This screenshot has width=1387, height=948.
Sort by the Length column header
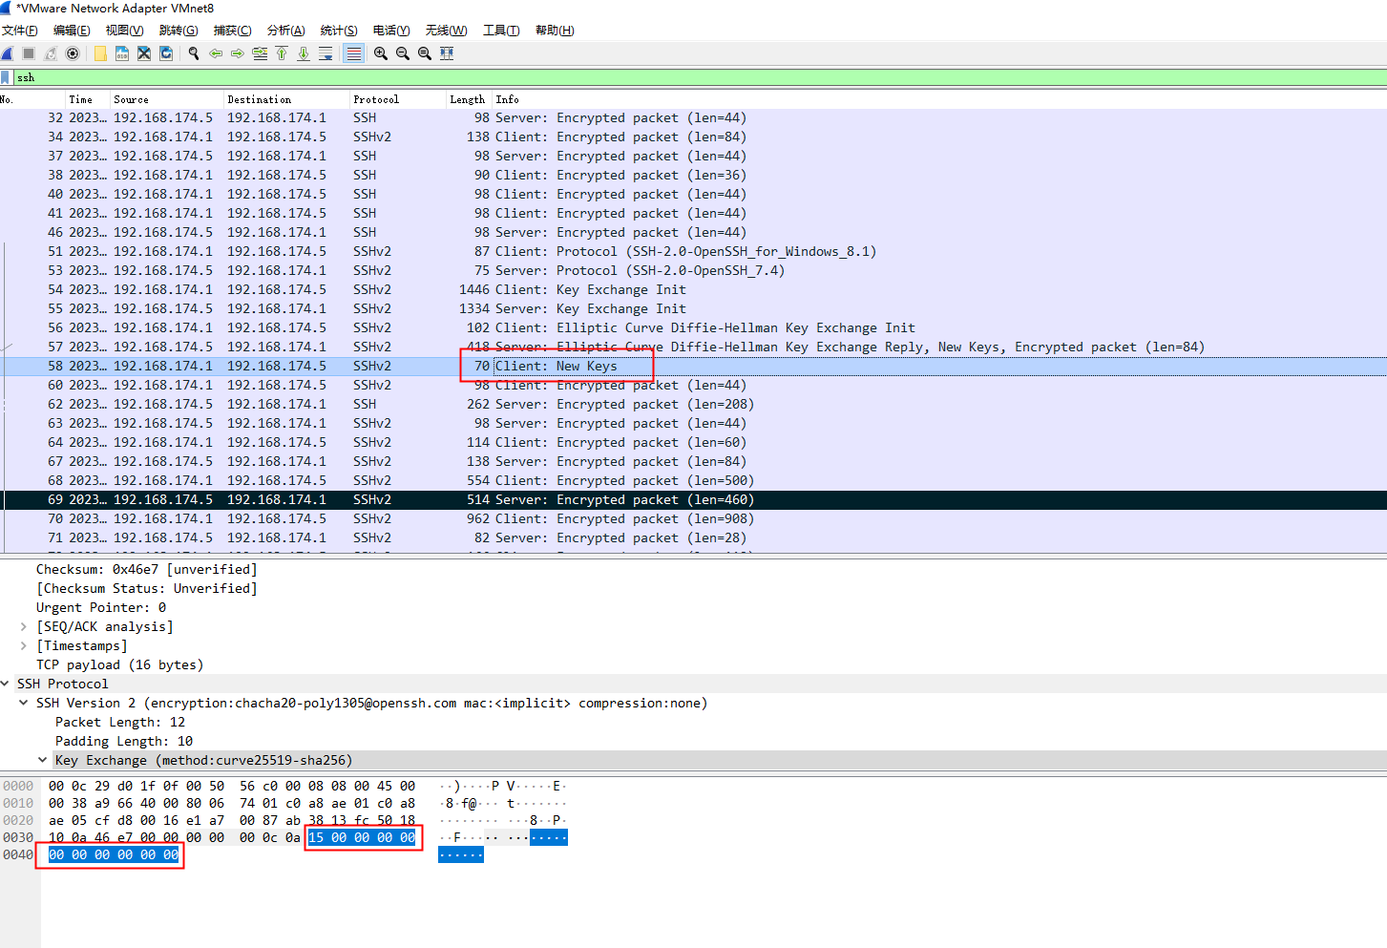coord(468,99)
